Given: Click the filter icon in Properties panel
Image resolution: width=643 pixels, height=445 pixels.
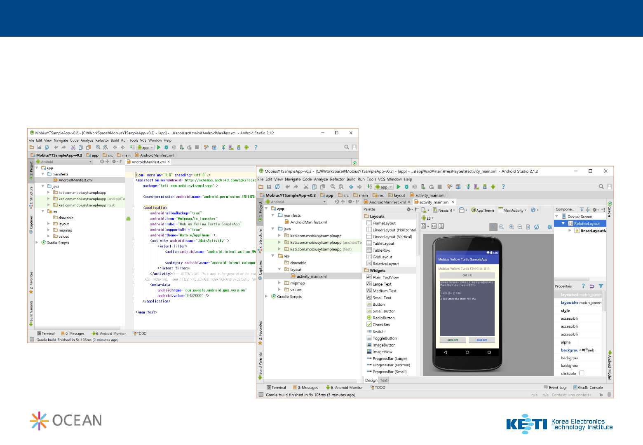Looking at the screenshot, I should coord(601,286).
